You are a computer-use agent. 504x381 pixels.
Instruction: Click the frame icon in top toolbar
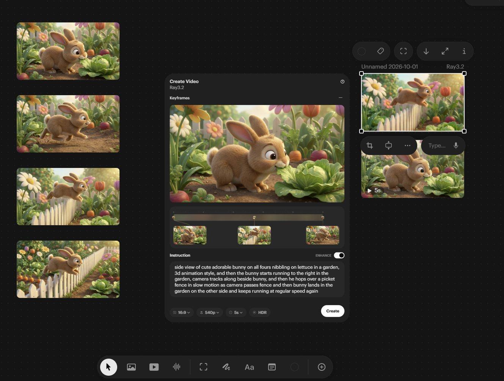[x=404, y=51]
